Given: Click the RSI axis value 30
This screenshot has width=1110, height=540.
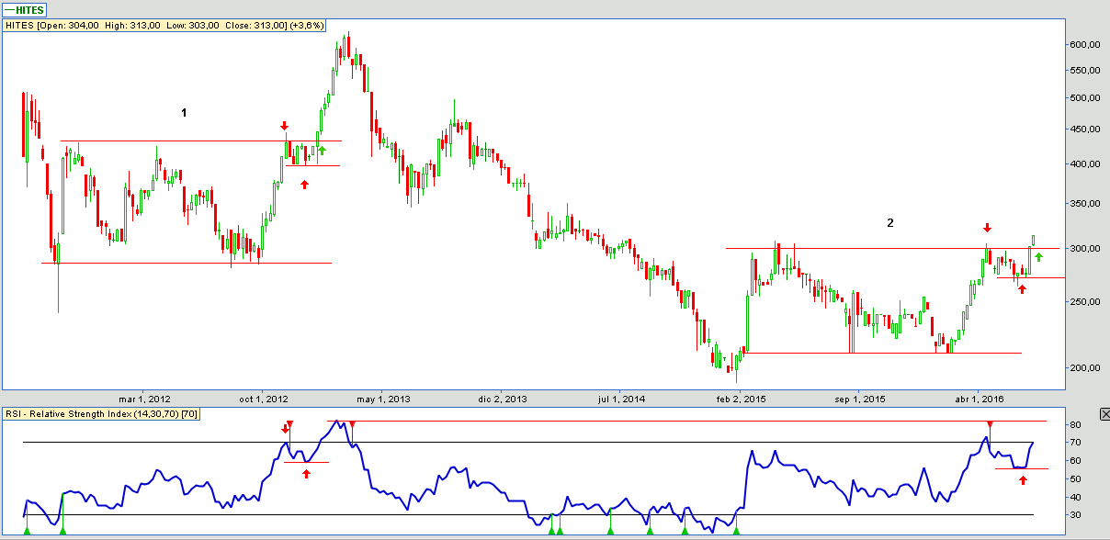Looking at the screenshot, I should [1074, 514].
